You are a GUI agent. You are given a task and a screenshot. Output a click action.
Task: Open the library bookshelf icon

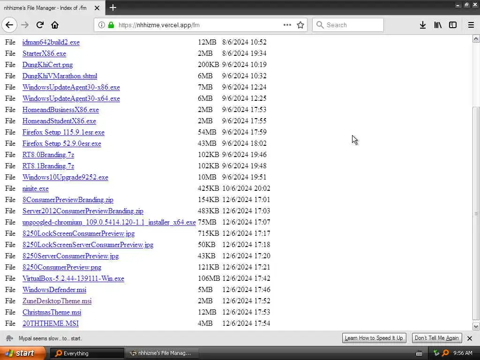click(x=438, y=25)
